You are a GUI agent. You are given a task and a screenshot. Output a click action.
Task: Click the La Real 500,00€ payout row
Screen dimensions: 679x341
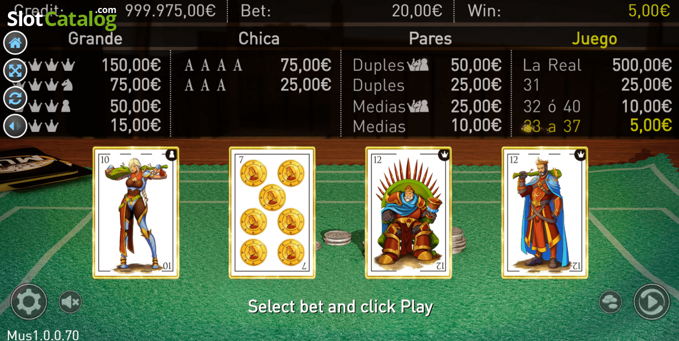pos(598,65)
